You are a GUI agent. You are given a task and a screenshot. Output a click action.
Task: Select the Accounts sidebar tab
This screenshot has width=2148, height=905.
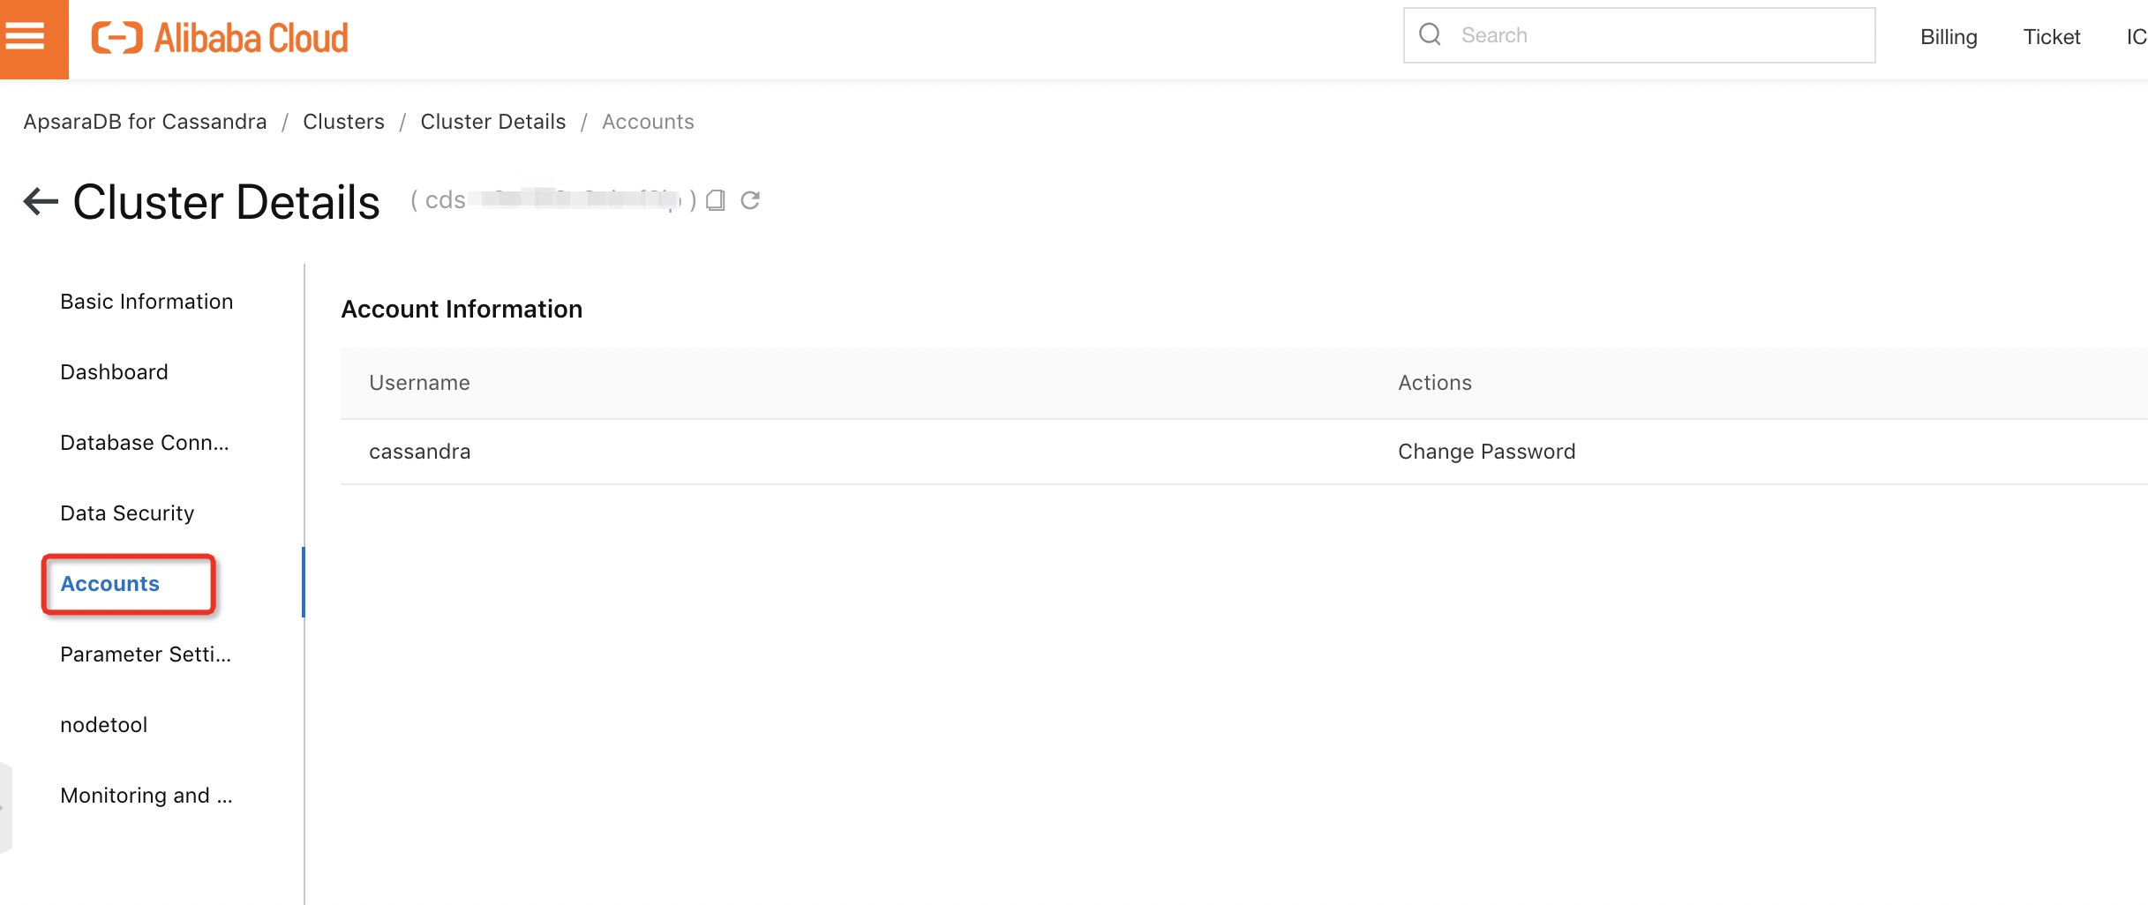click(x=109, y=584)
